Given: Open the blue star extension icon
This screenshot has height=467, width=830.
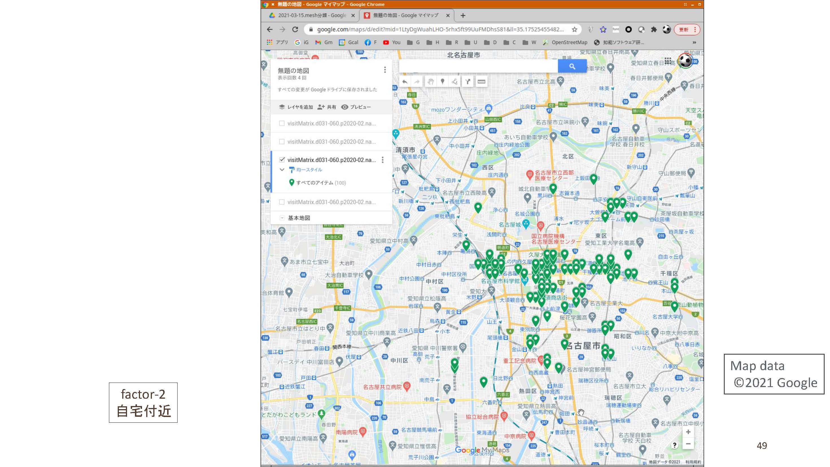Looking at the screenshot, I should [603, 29].
